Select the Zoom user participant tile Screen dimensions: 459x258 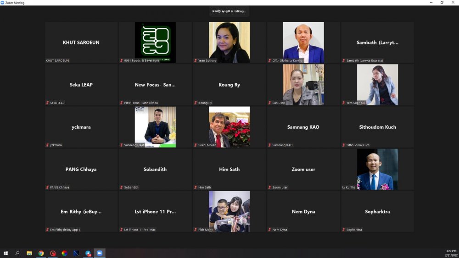(x=303, y=169)
